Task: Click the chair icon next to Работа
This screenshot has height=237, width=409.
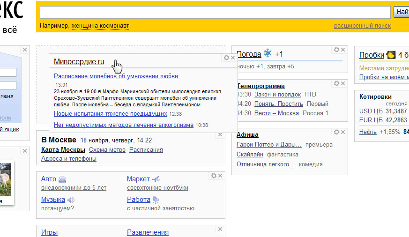Action: coord(156,200)
